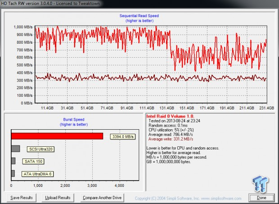Select the CPU utilization: 5% line
This screenshot has height=204, width=279.
click(x=171, y=130)
